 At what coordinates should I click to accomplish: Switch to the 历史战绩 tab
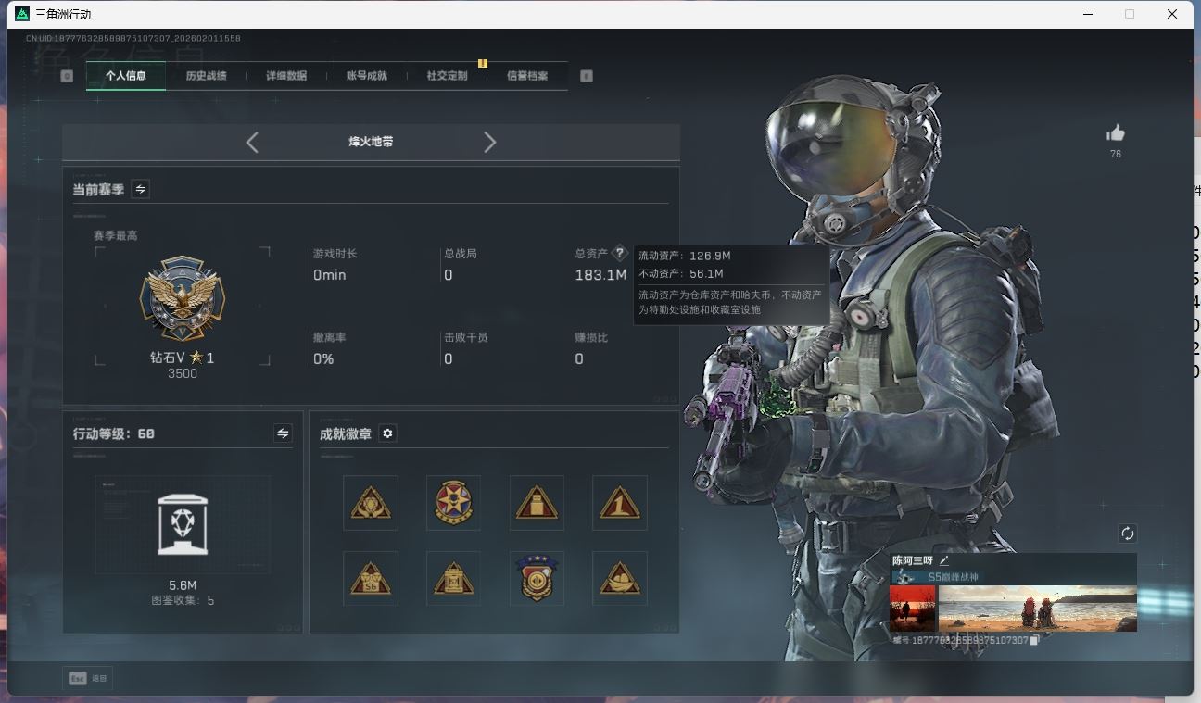pyautogui.click(x=206, y=76)
